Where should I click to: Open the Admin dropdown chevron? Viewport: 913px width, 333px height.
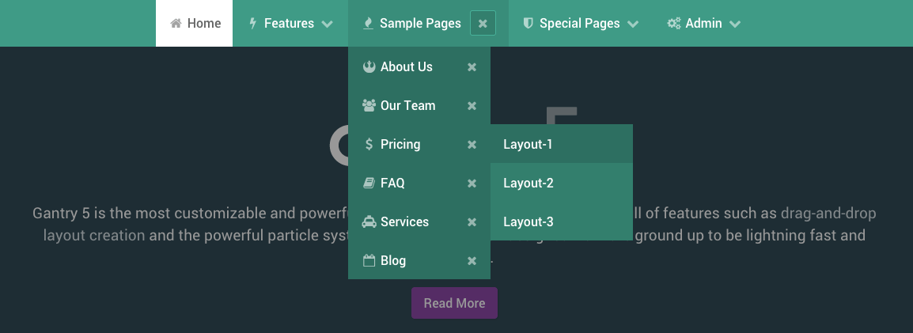[x=735, y=24]
